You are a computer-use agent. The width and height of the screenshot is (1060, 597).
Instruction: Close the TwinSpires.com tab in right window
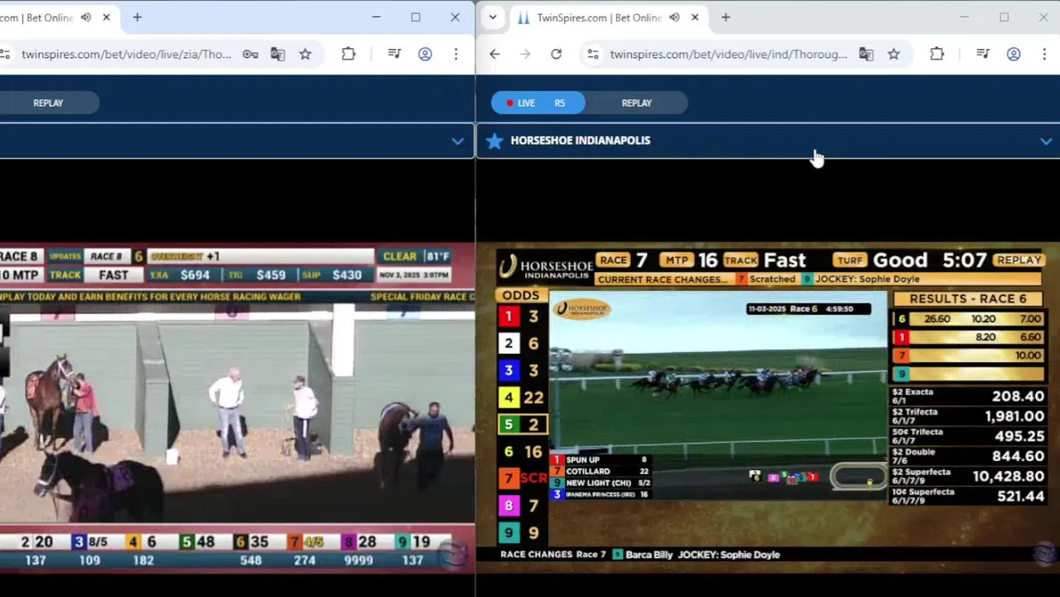[695, 17]
